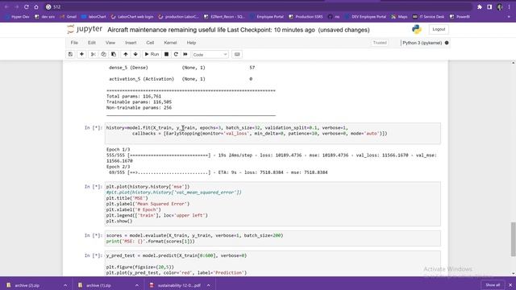Insert a cell below with plus icon
The width and height of the screenshot is (516, 290).
pos(81,54)
